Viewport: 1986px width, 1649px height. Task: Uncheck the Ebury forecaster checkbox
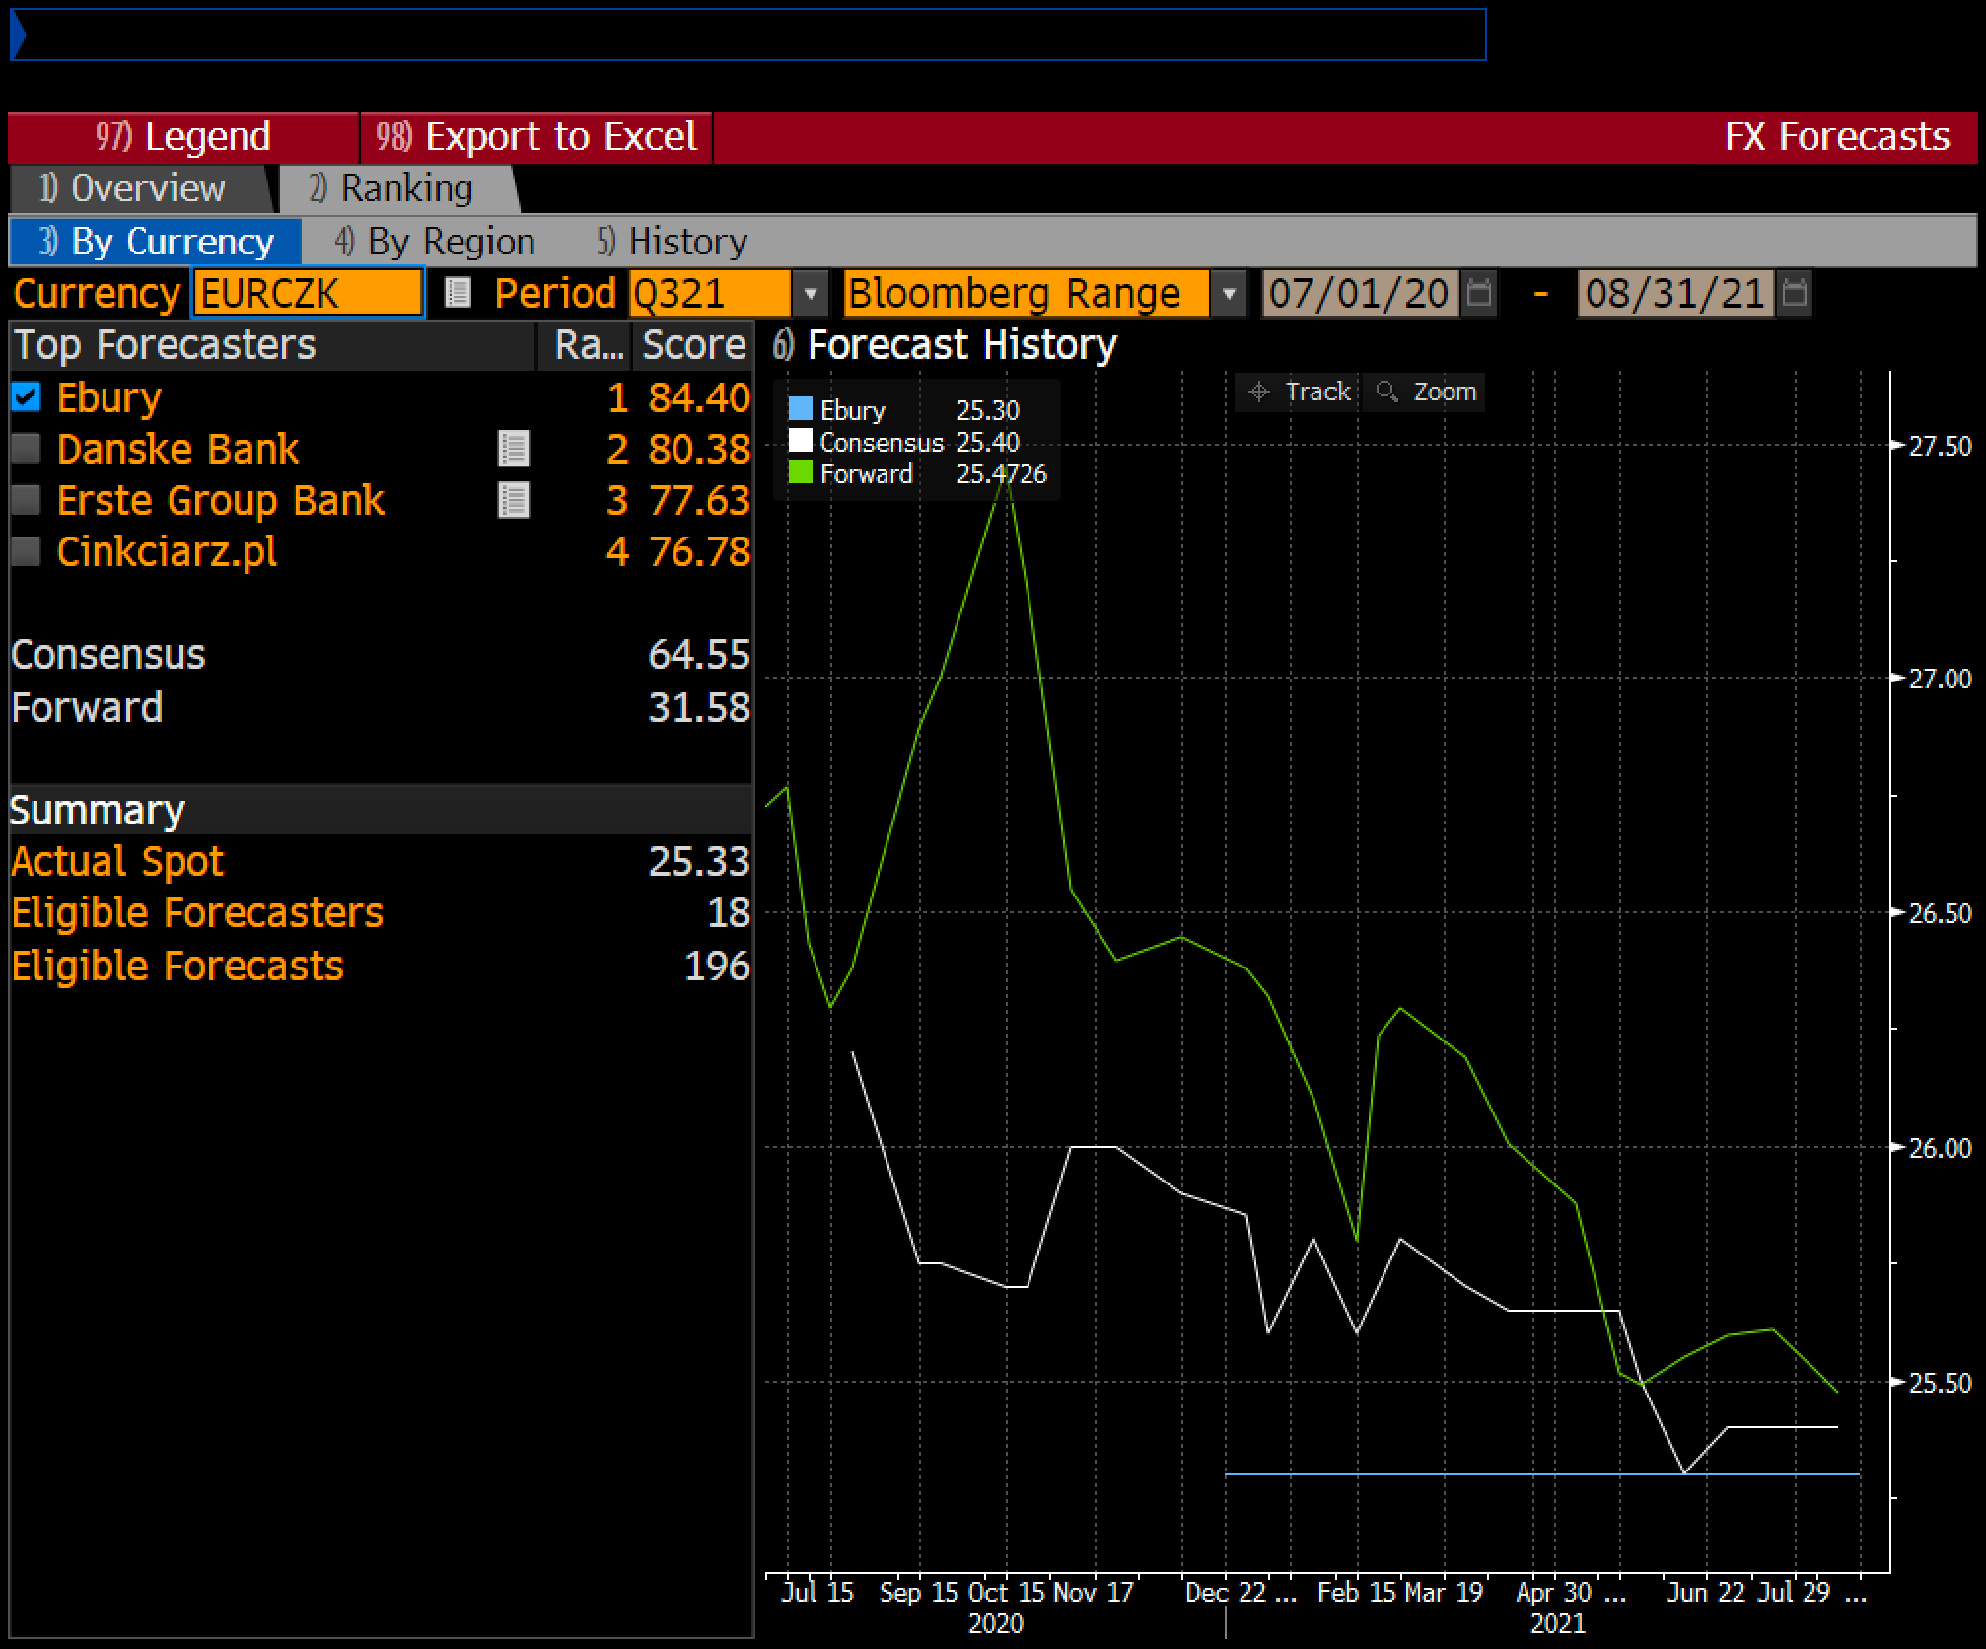click(x=27, y=397)
